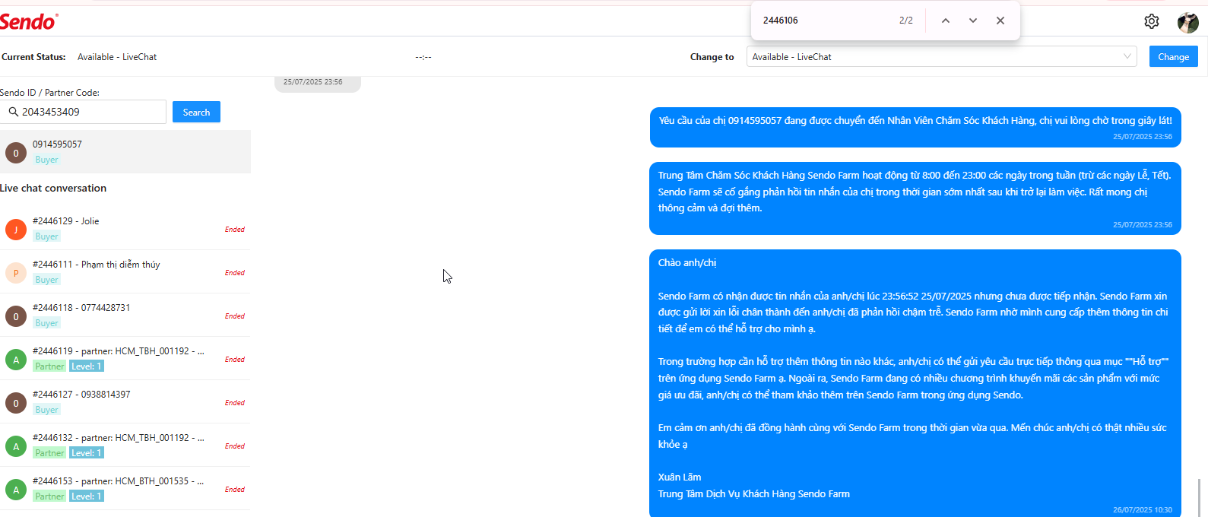The height and width of the screenshot is (517, 1208).
Task: Click Ended status of #2446129 - Jolie
Action: point(235,229)
